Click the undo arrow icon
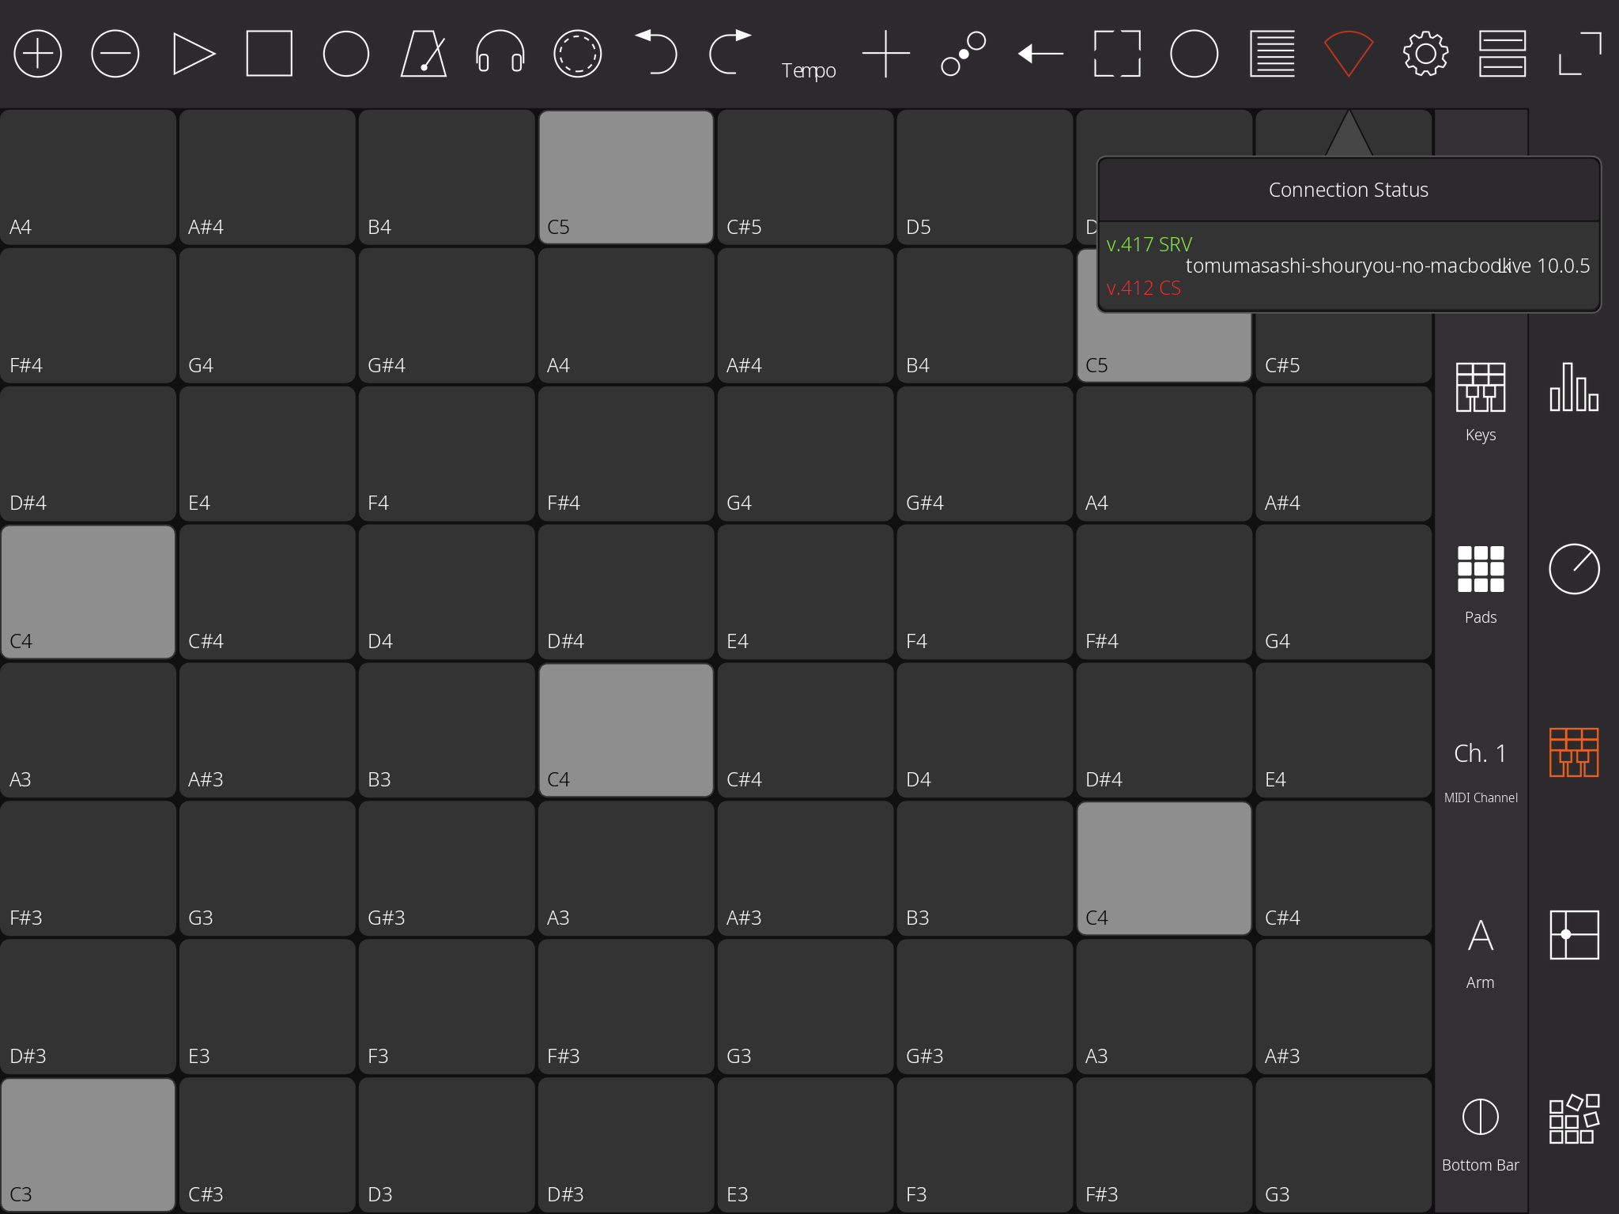1619x1214 pixels. point(656,52)
